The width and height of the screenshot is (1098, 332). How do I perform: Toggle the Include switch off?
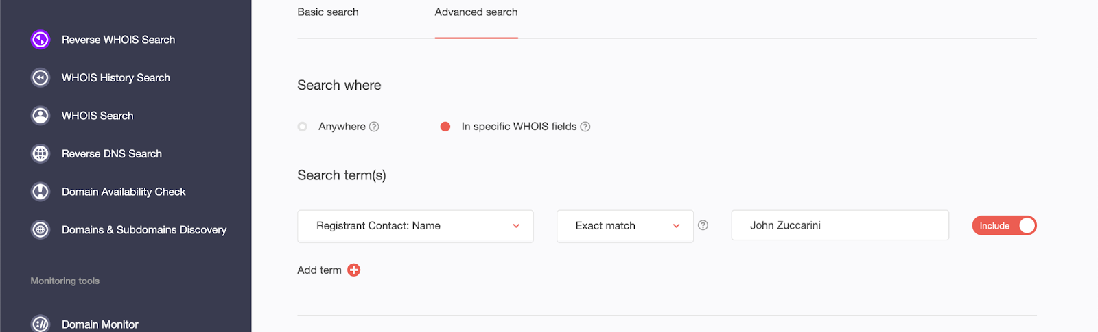click(1004, 226)
